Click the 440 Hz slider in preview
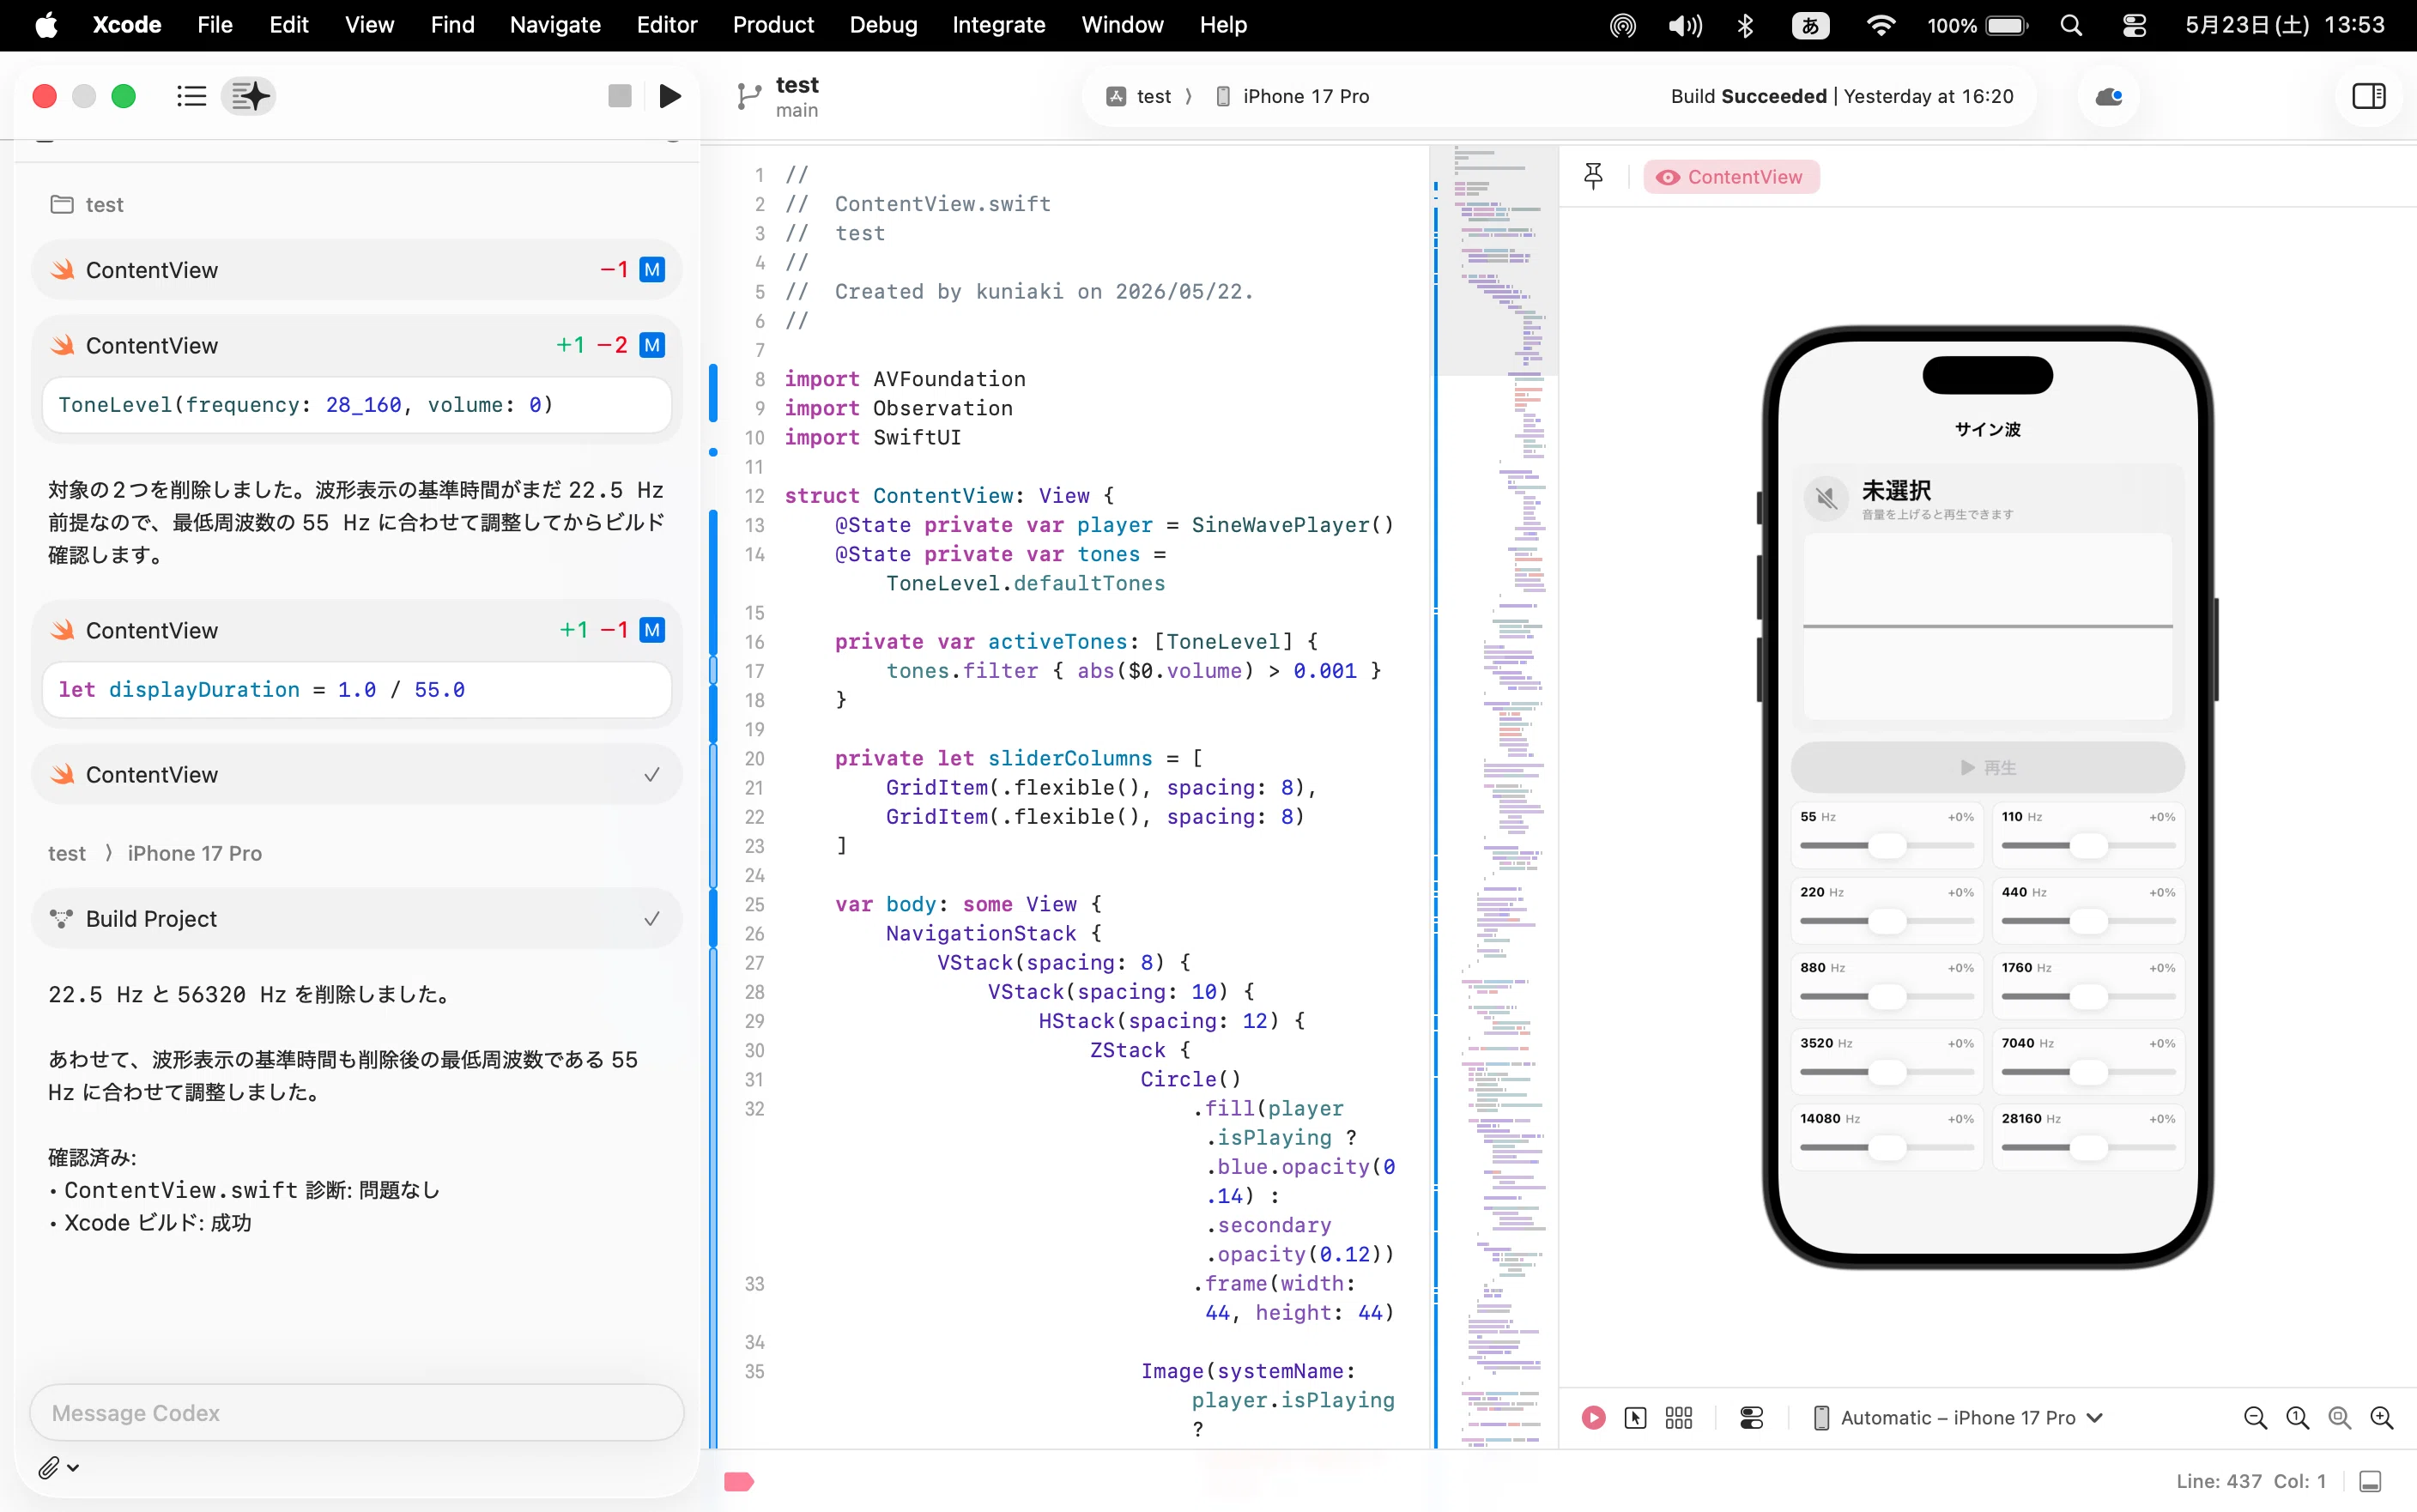The width and height of the screenshot is (2417, 1512). [2088, 920]
